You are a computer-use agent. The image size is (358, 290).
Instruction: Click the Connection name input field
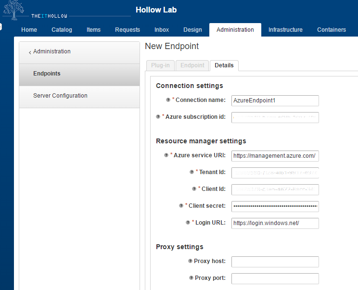pyautogui.click(x=275, y=101)
